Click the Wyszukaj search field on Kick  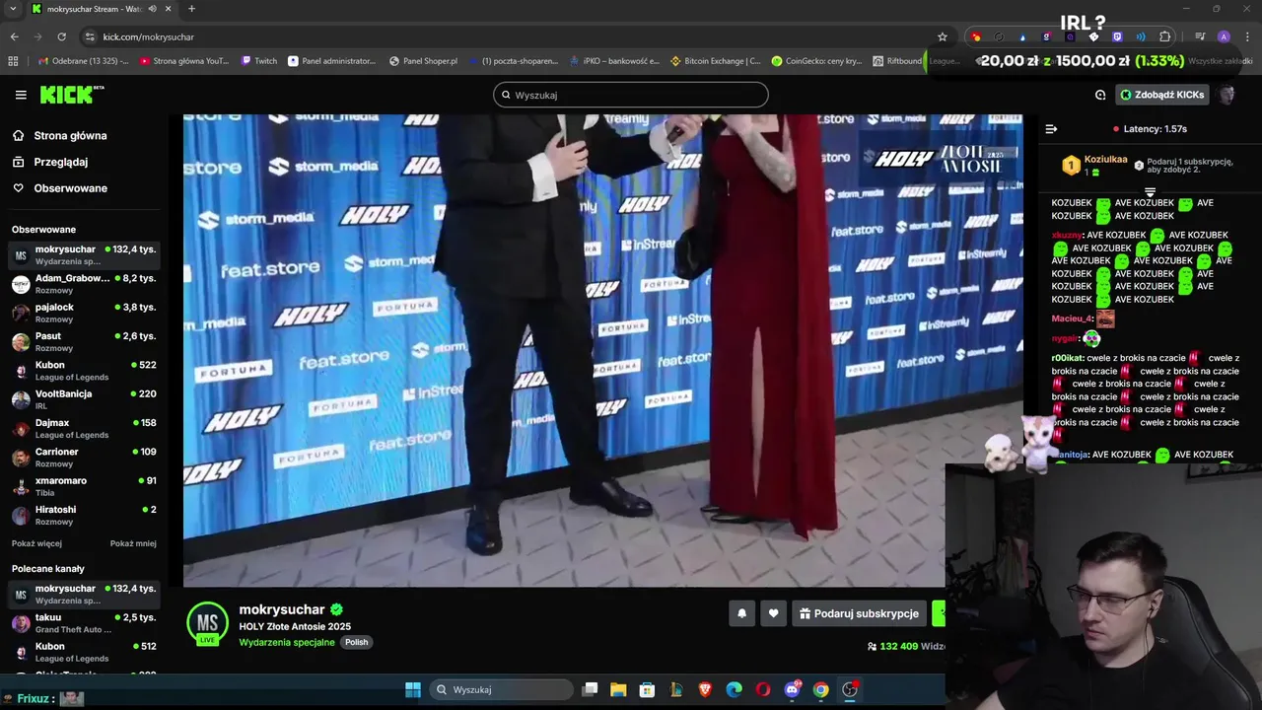pos(631,95)
